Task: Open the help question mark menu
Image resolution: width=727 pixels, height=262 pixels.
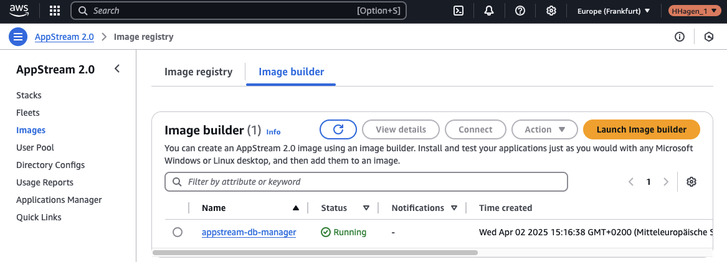Action: click(520, 11)
